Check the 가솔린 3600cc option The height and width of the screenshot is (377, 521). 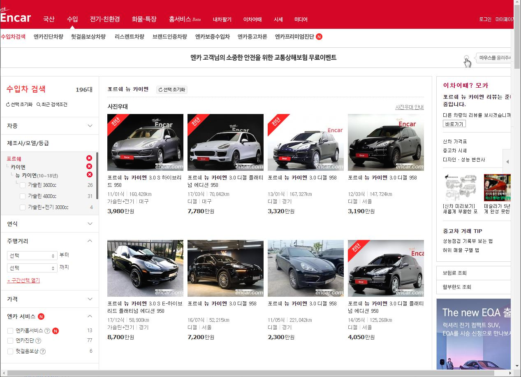(x=23, y=185)
